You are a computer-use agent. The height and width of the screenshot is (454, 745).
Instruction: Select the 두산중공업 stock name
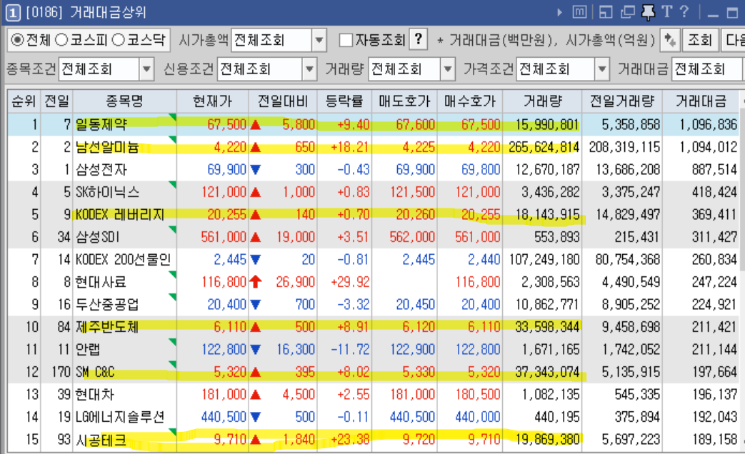click(107, 304)
